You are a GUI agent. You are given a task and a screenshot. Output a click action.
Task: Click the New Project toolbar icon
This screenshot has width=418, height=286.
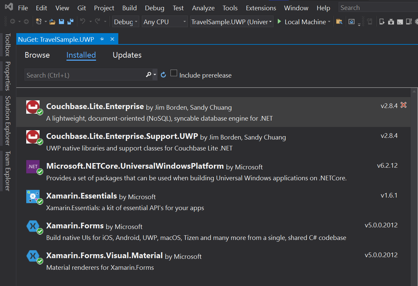(39, 22)
